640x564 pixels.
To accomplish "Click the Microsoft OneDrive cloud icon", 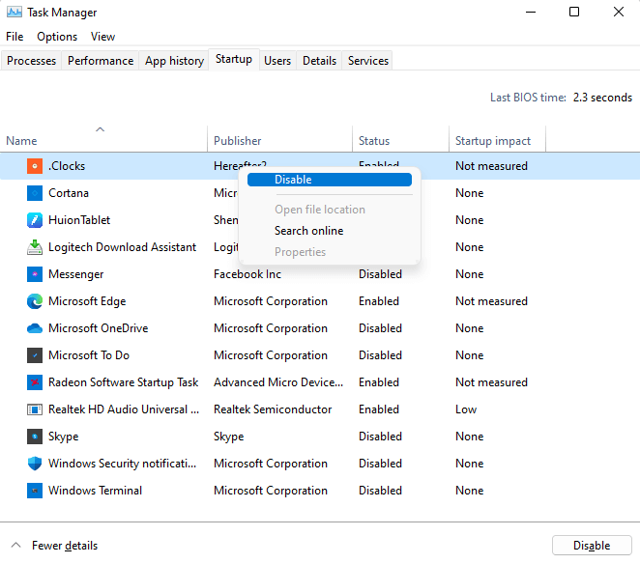I will pos(35,328).
